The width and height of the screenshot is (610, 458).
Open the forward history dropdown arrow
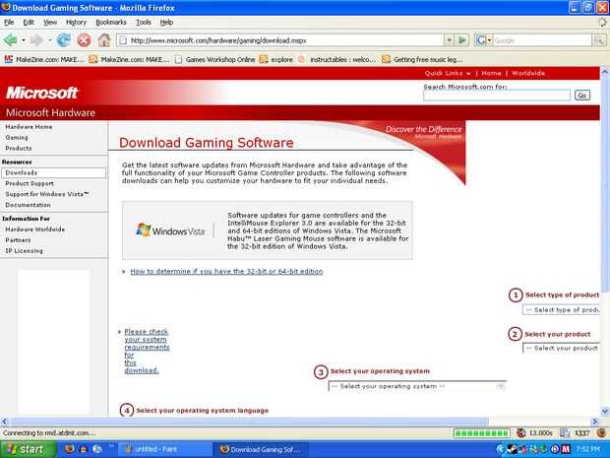[x=50, y=40]
